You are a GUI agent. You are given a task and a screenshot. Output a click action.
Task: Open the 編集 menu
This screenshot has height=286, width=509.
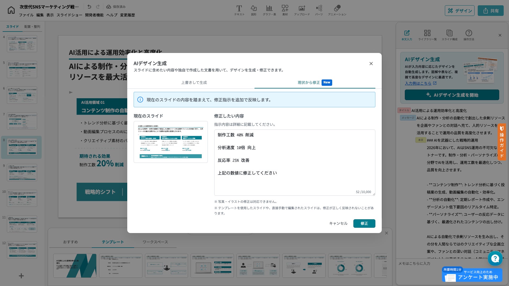pos(40,15)
